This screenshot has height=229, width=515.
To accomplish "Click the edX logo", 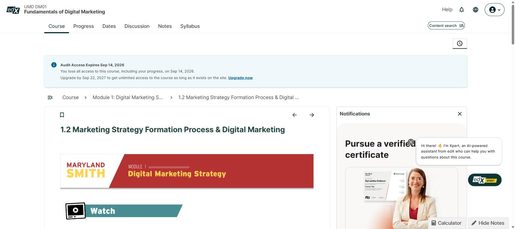I will (13, 10).
